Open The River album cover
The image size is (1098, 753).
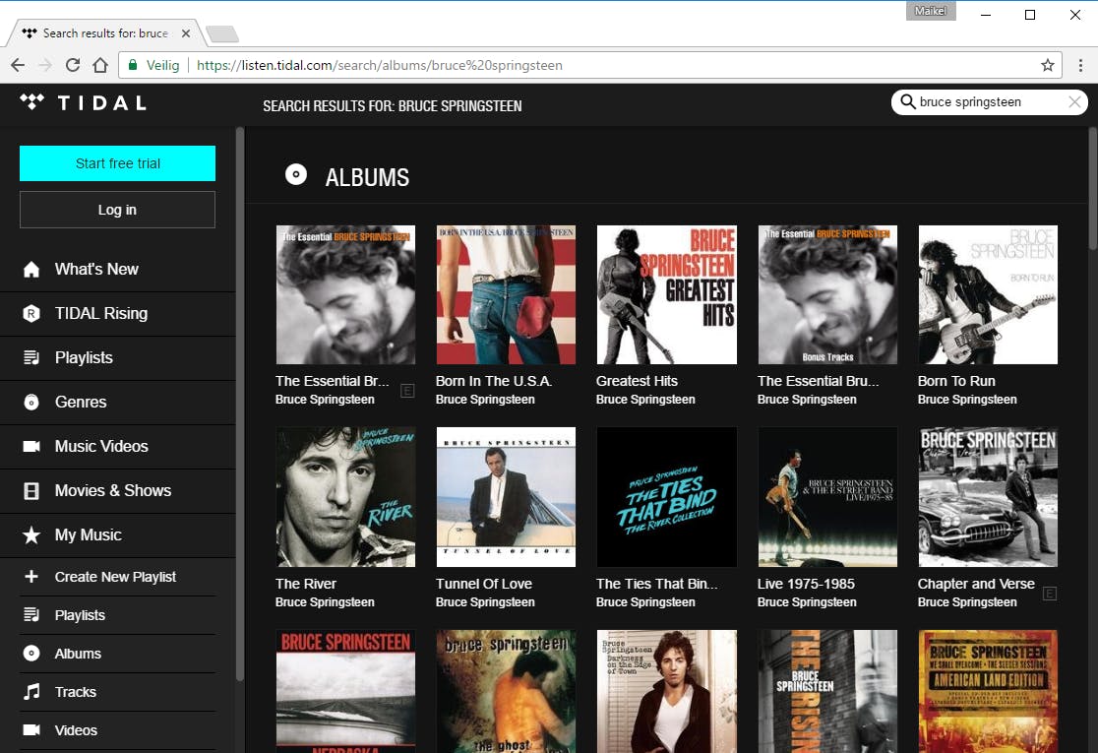[x=345, y=497]
